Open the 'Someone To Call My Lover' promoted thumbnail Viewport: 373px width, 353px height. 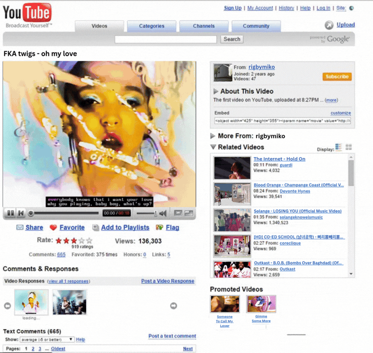coord(225,304)
